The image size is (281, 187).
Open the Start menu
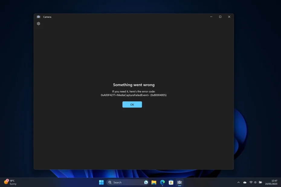101,182
